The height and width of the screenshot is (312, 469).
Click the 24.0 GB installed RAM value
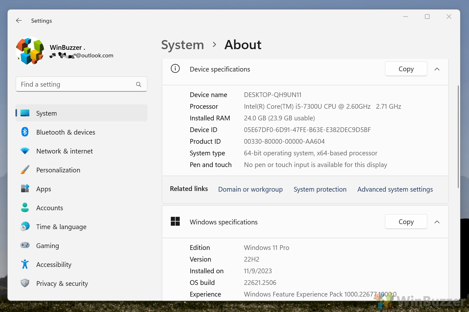click(279, 118)
